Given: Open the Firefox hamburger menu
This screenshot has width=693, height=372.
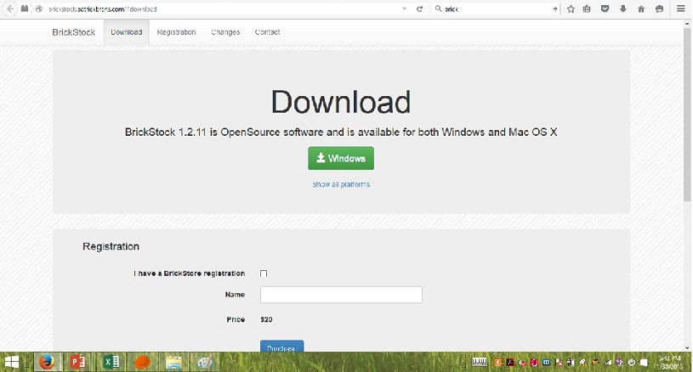Looking at the screenshot, I should (x=680, y=8).
